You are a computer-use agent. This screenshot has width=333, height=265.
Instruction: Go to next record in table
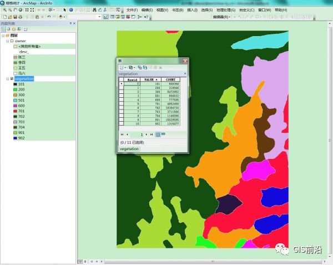pyautogui.click(x=147, y=134)
